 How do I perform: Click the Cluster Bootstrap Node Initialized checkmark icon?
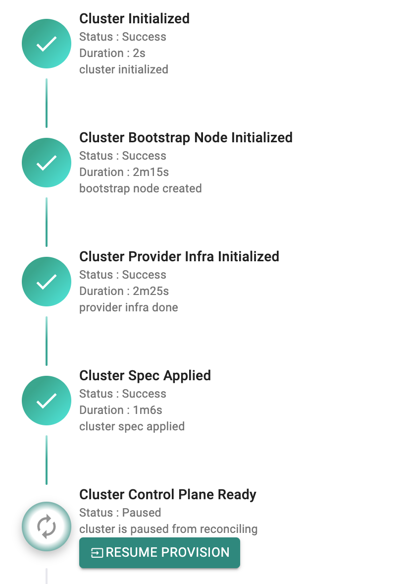[47, 163]
